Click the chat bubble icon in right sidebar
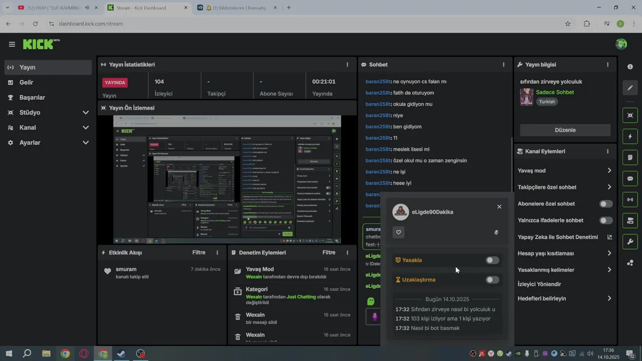 point(630,178)
